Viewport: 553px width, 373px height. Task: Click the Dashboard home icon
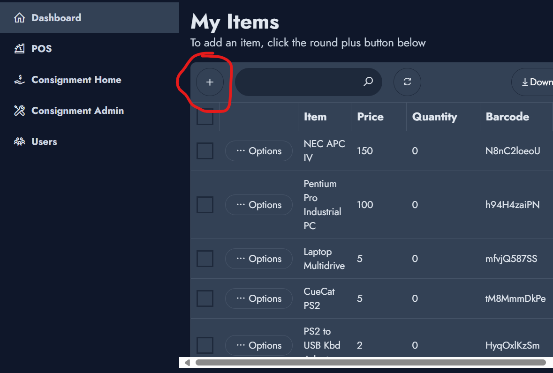(x=19, y=18)
